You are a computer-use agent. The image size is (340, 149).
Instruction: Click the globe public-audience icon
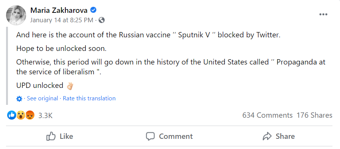coord(102,20)
